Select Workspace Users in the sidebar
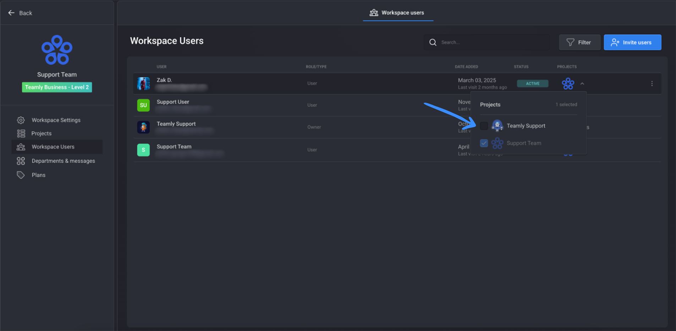 pyautogui.click(x=57, y=147)
